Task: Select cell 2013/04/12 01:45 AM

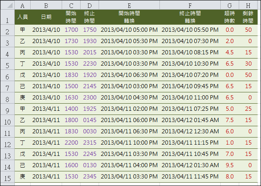Action: (190, 120)
